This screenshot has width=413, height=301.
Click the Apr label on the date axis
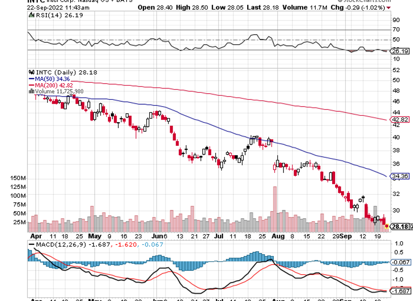click(36, 236)
